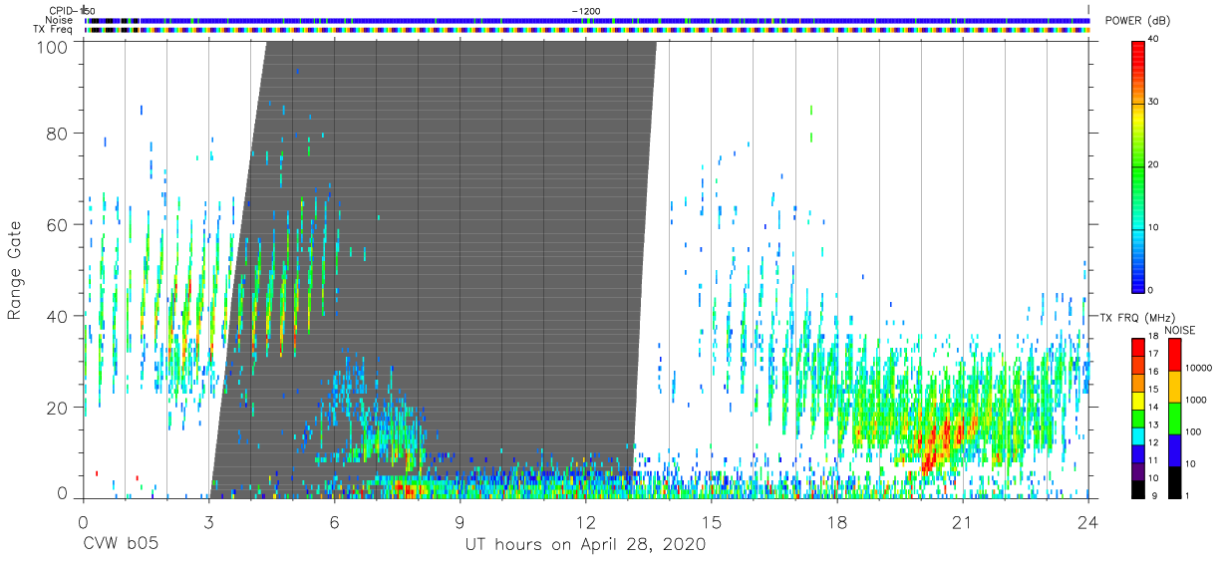Click the blue Noise indicator strip above plot
Viewport: 1224px width, 565px height.
pos(587,20)
